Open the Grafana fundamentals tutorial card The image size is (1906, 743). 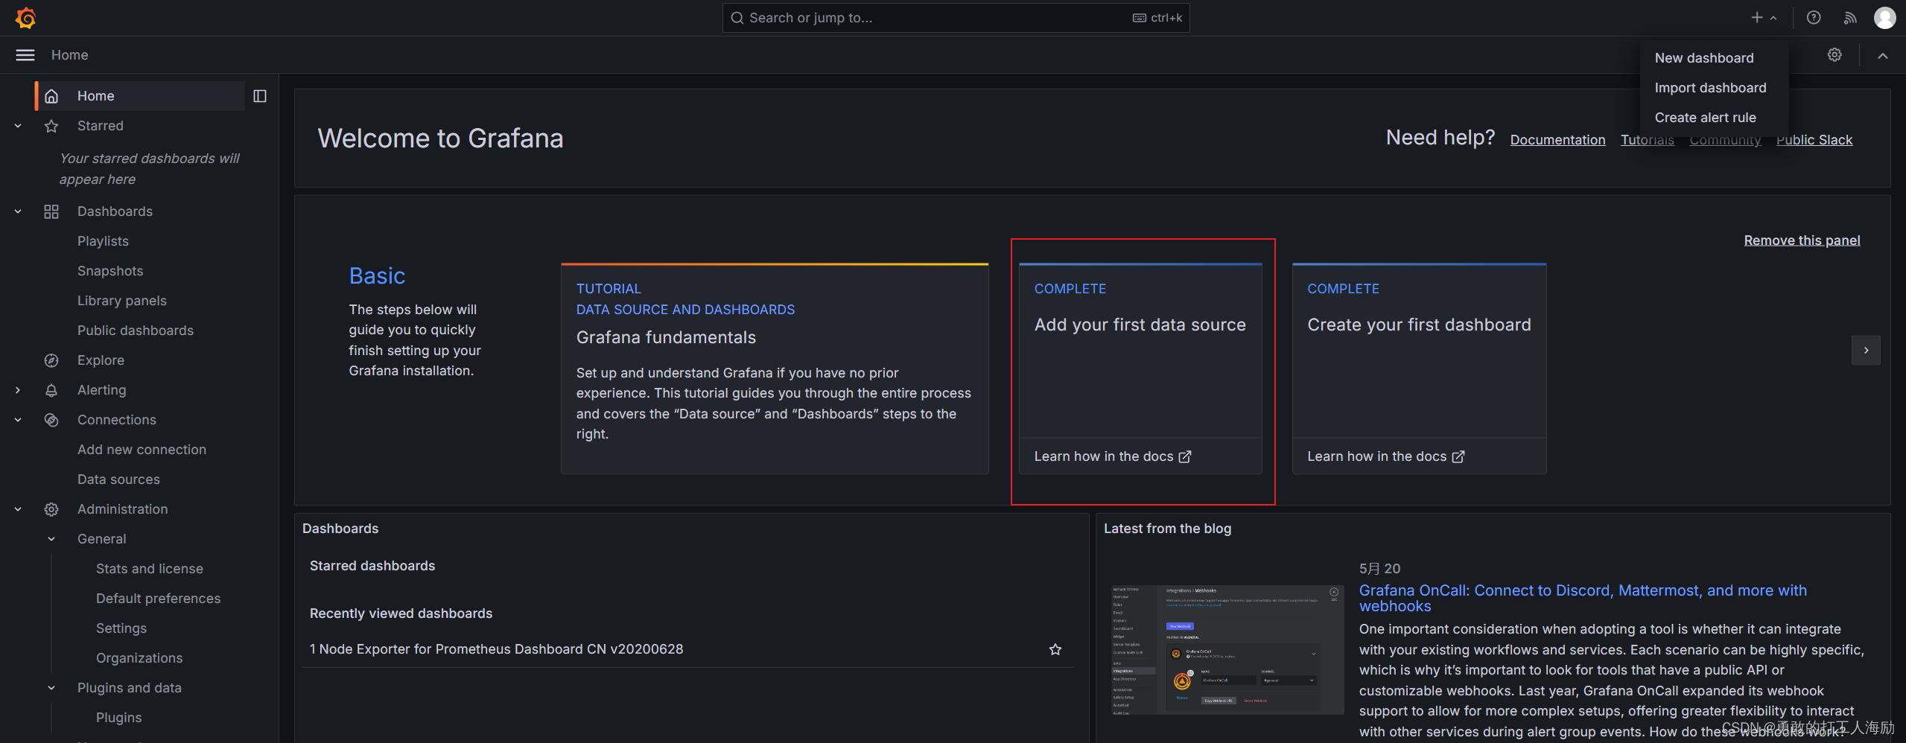(775, 369)
